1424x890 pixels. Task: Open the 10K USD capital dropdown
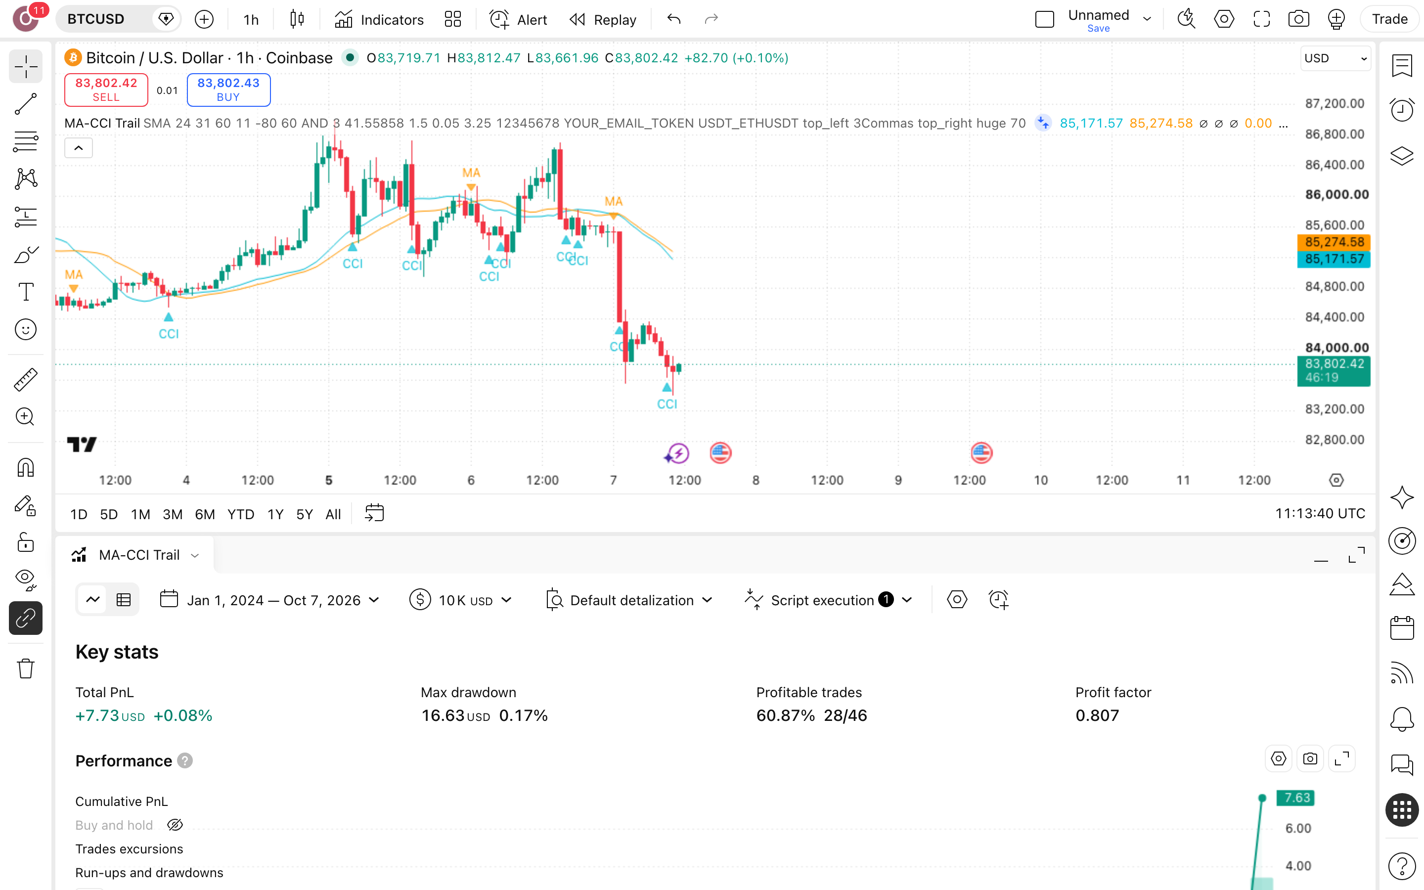[x=461, y=600]
